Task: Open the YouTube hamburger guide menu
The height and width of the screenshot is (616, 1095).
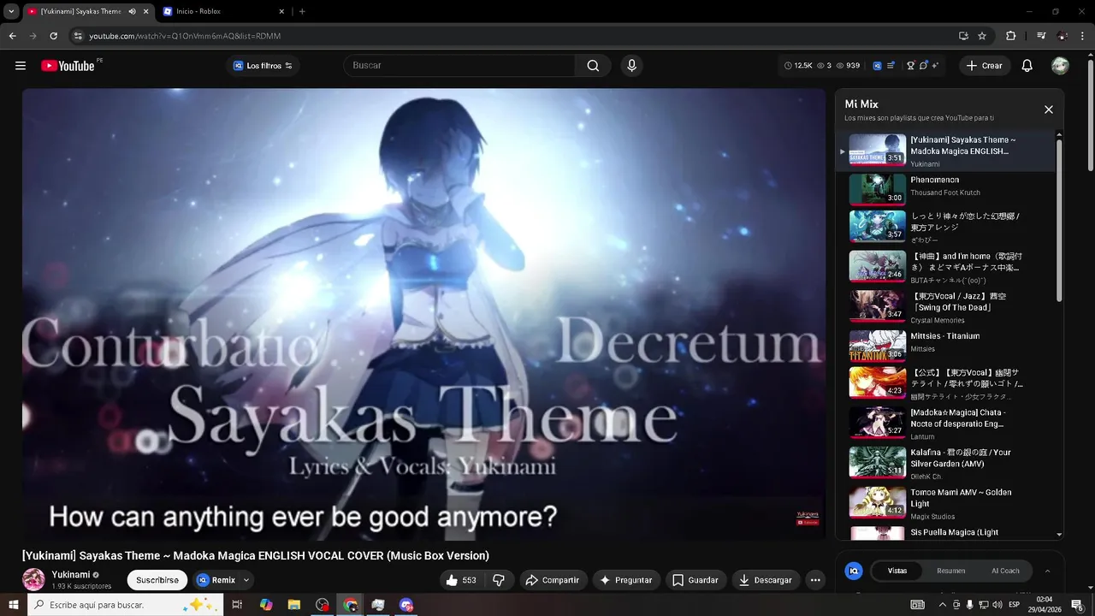Action: click(21, 66)
